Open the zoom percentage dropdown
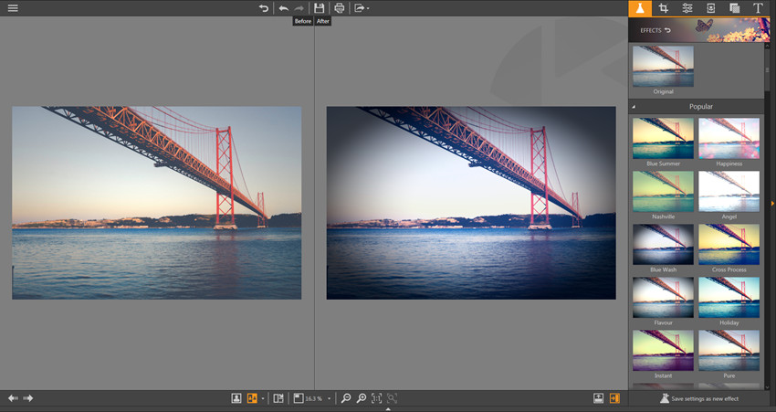 pyautogui.click(x=329, y=398)
